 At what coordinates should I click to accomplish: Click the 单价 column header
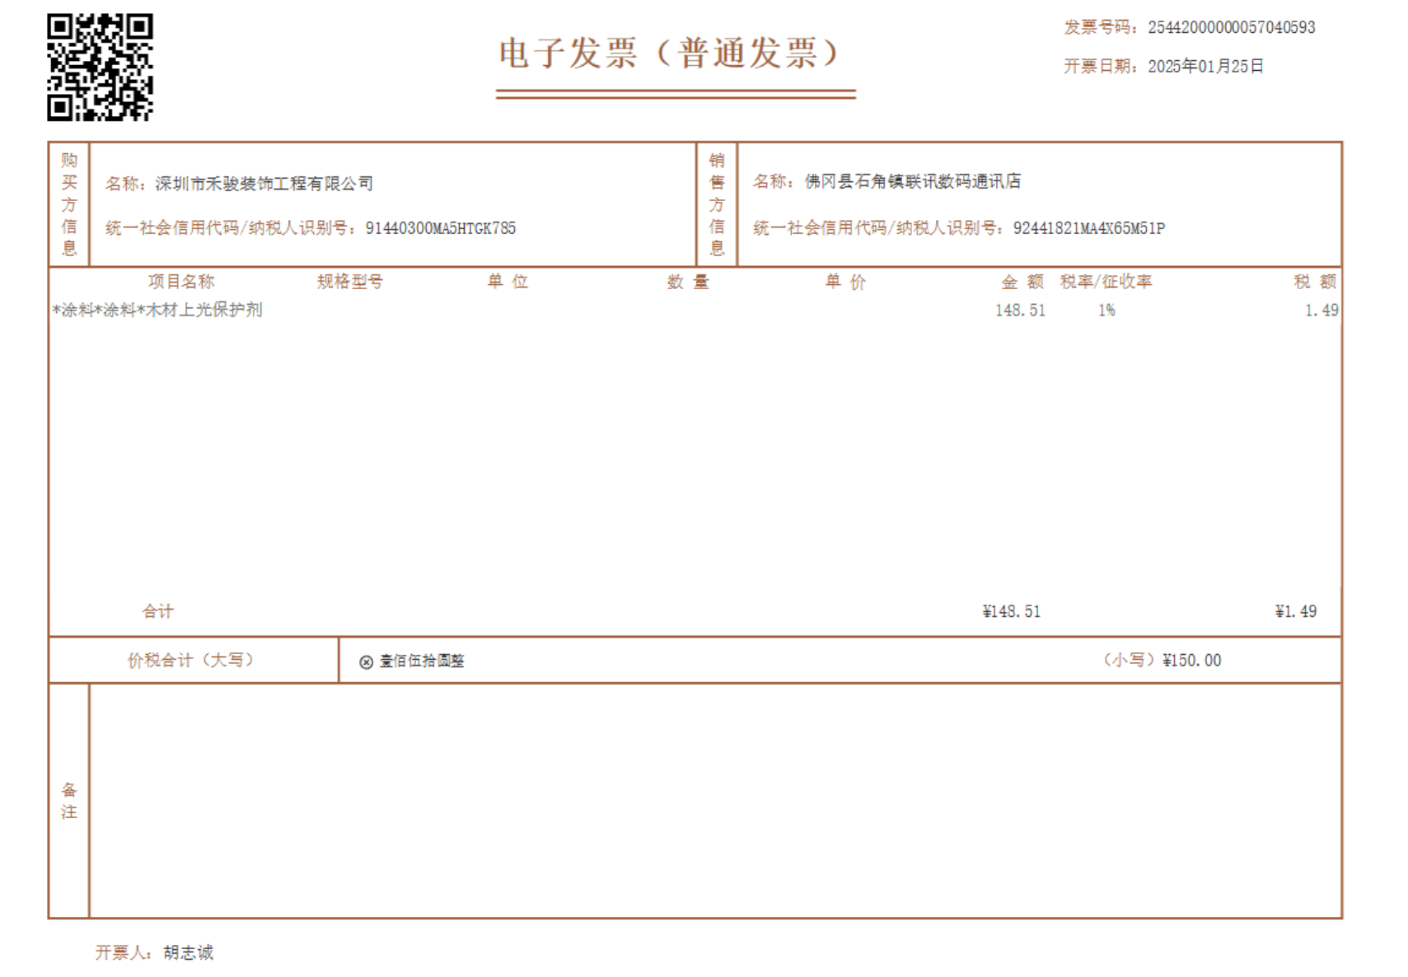(845, 282)
